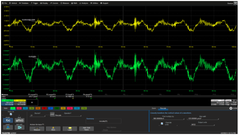Click the Accelerometer output trace label
This screenshot has width=239, height=135.
pyautogui.click(x=29, y=20)
